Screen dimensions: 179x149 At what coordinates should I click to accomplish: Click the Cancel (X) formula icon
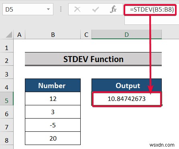pos(77,10)
